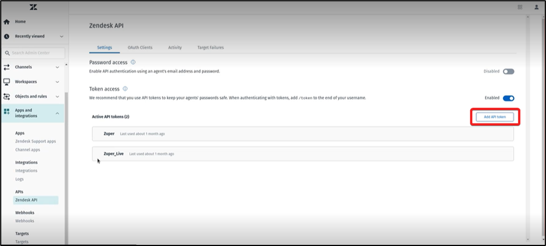Screen dimensions: 546x246
Task: Toggle the Token access Enabled switch
Action: [x=508, y=98]
